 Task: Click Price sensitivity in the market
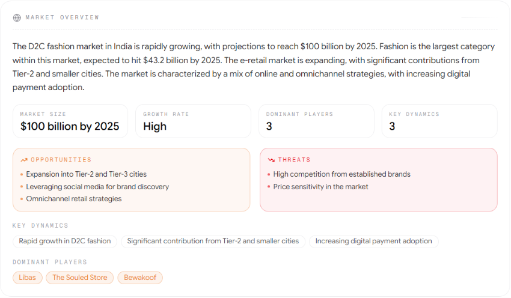coord(320,187)
